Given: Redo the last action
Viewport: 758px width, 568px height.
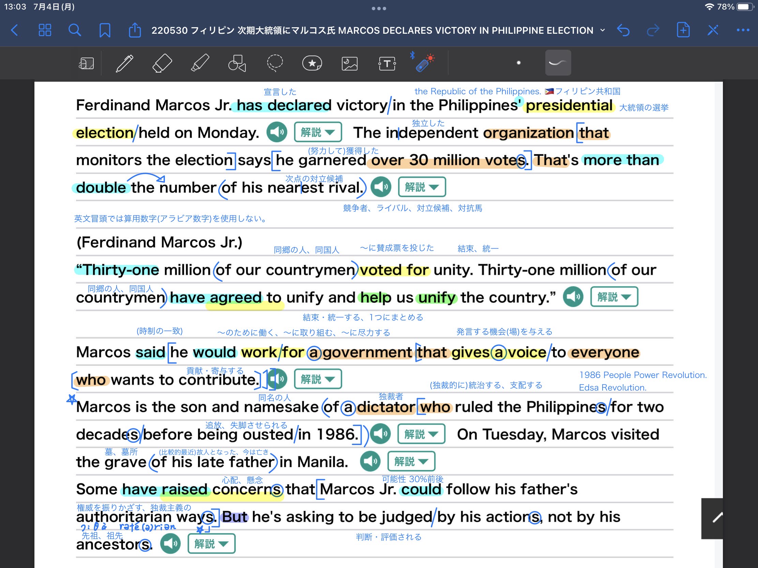Looking at the screenshot, I should point(653,30).
